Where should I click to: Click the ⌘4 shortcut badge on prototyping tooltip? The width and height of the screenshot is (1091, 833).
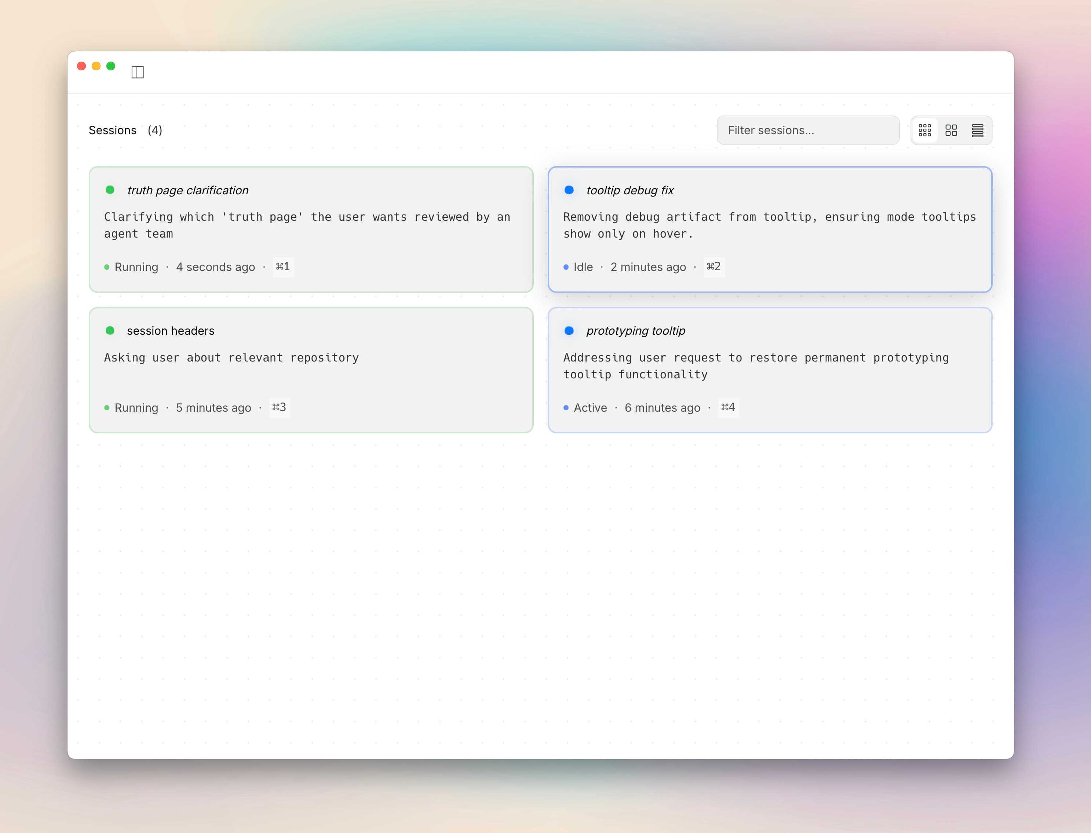point(728,408)
